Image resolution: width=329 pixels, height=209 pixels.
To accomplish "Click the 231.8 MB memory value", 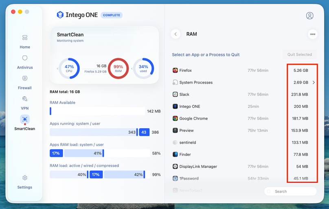I will tap(300, 94).
